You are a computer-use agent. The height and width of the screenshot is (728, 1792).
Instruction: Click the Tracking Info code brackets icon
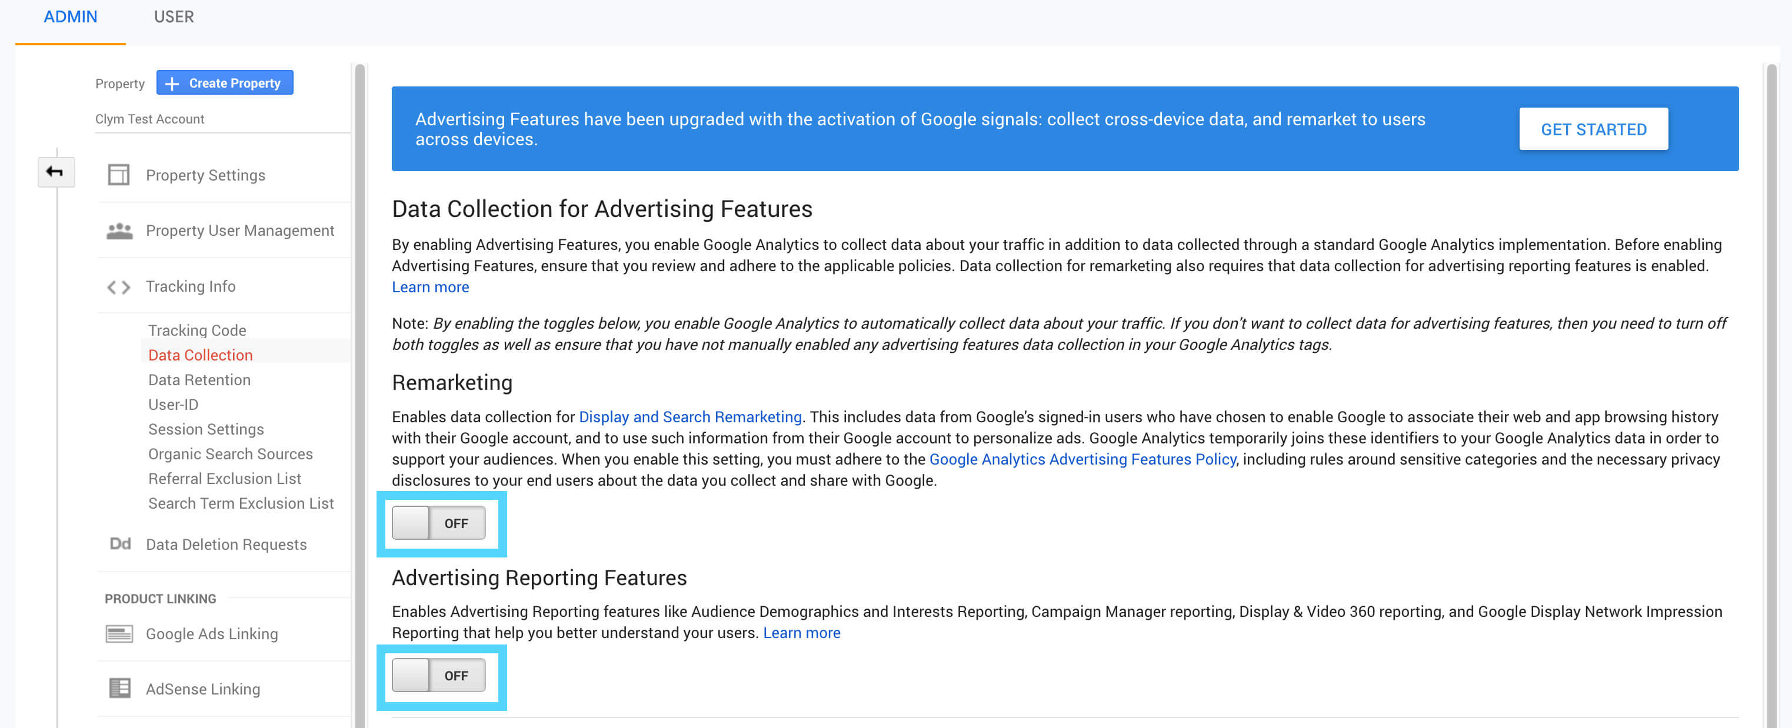tap(119, 286)
